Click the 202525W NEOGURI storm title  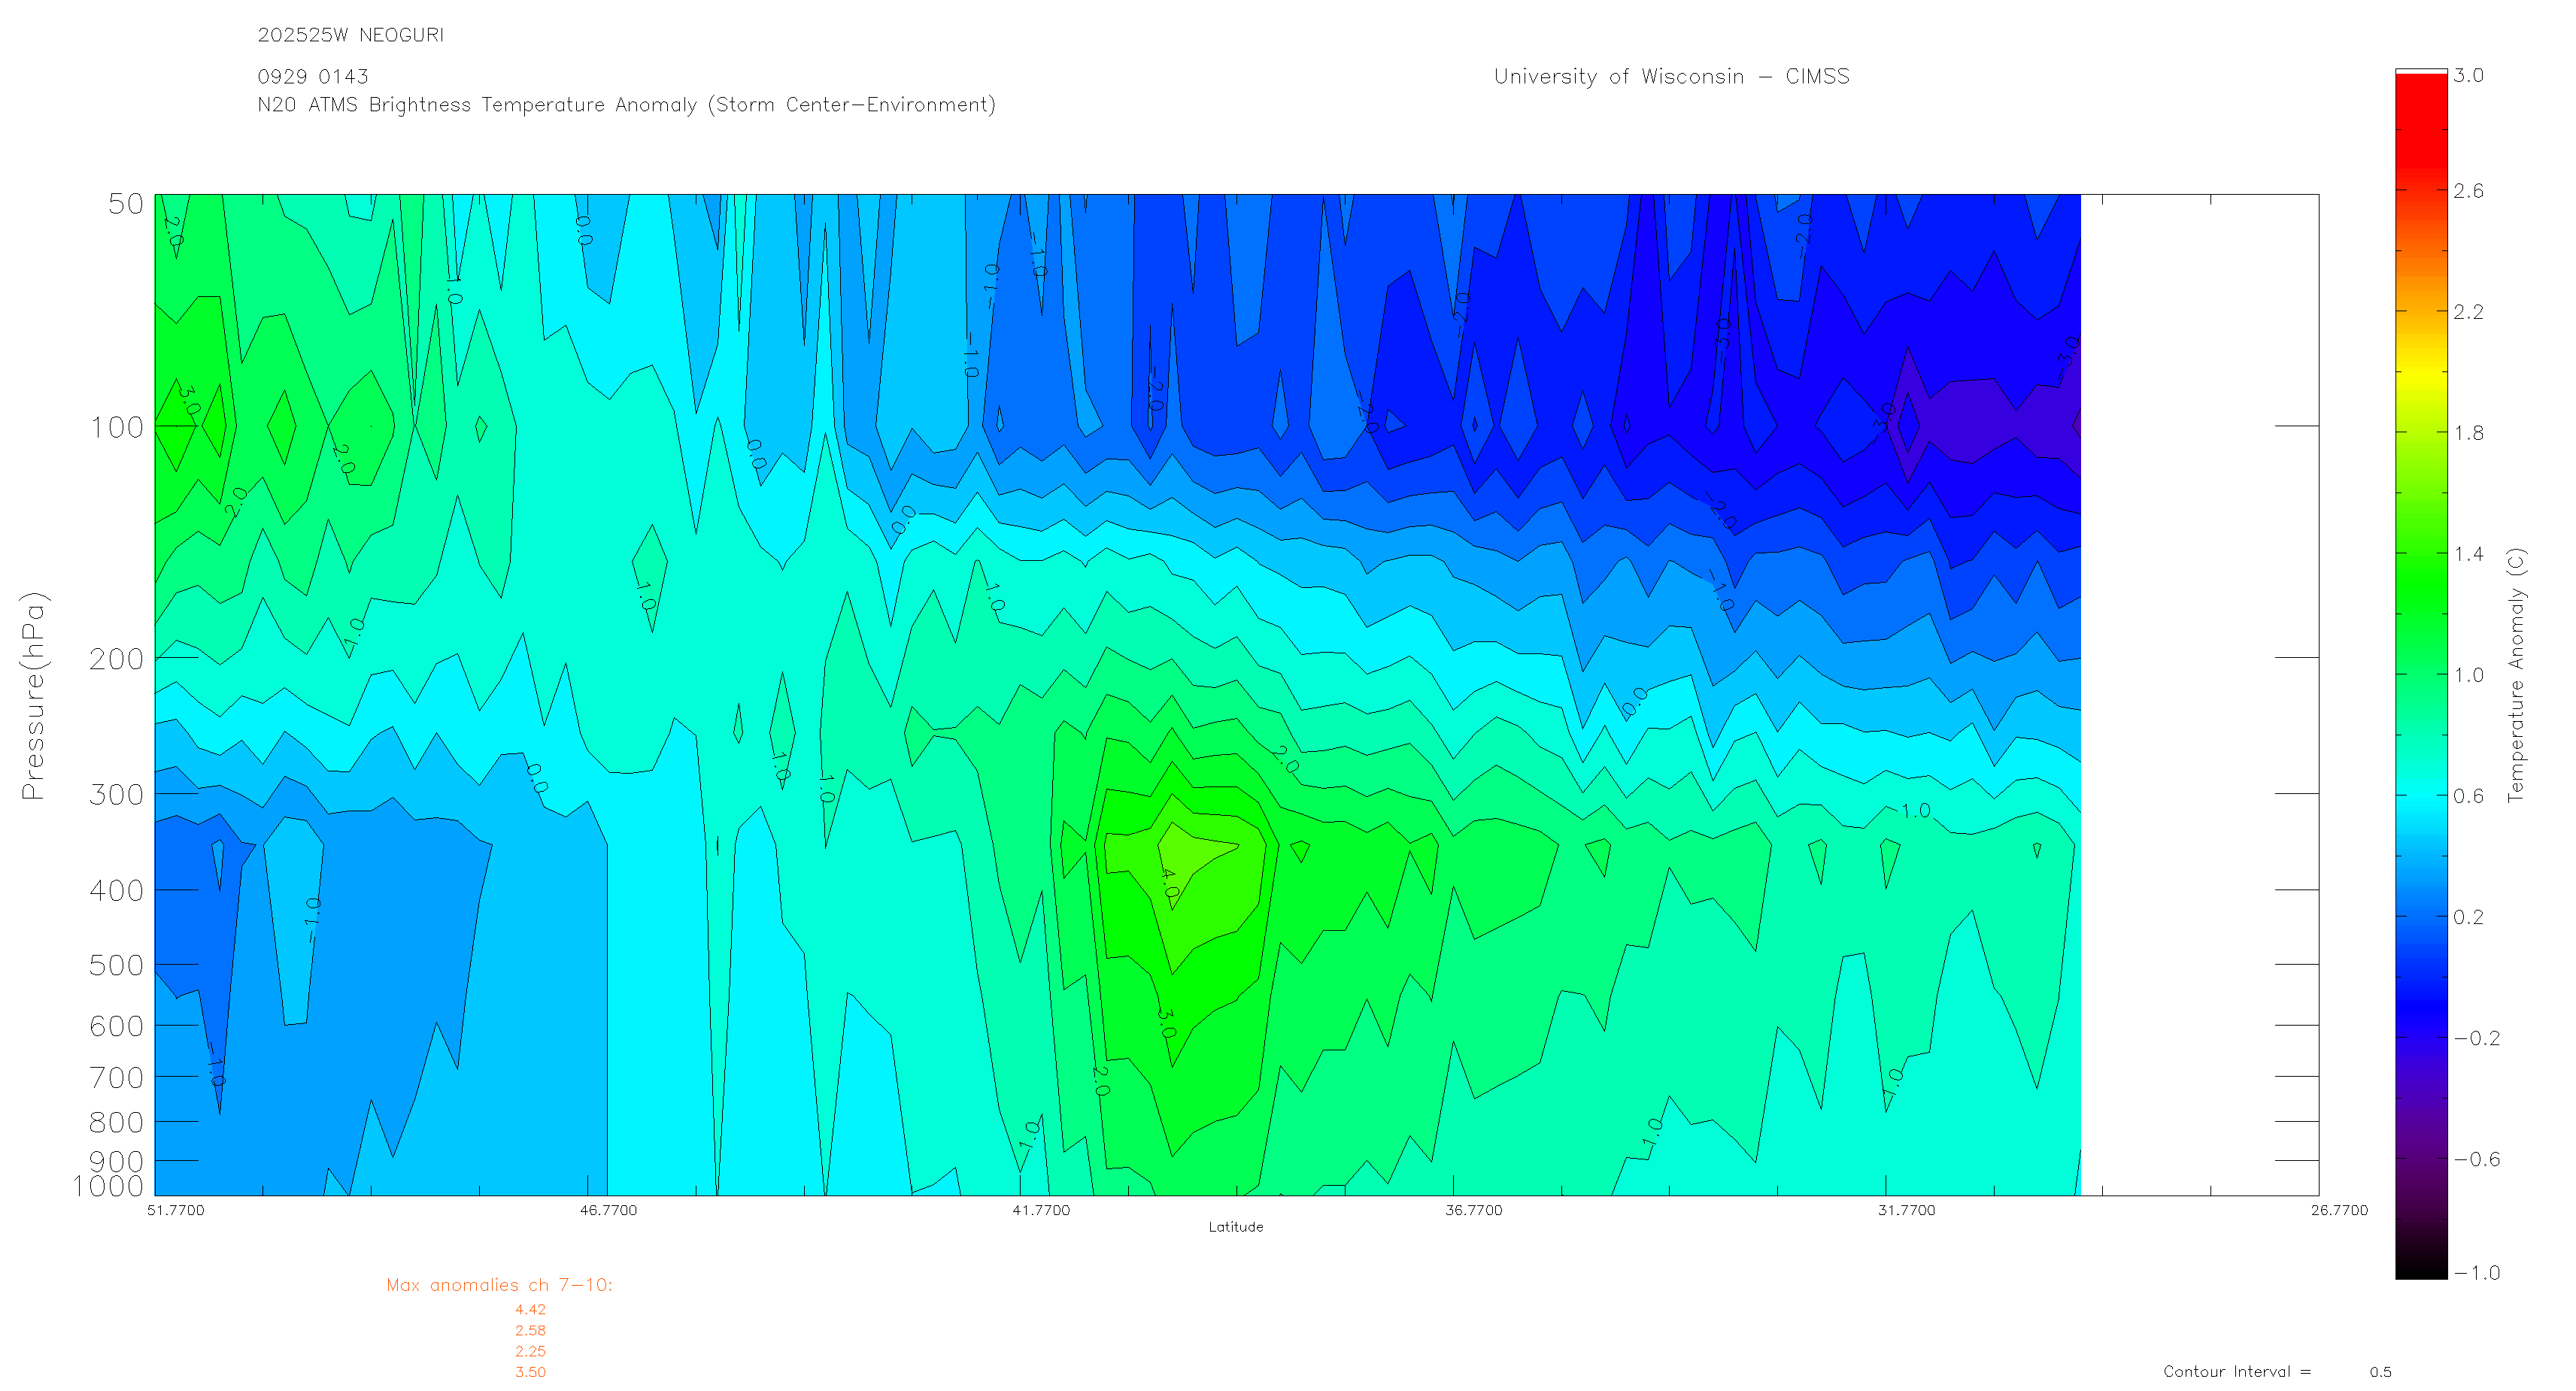click(x=350, y=35)
